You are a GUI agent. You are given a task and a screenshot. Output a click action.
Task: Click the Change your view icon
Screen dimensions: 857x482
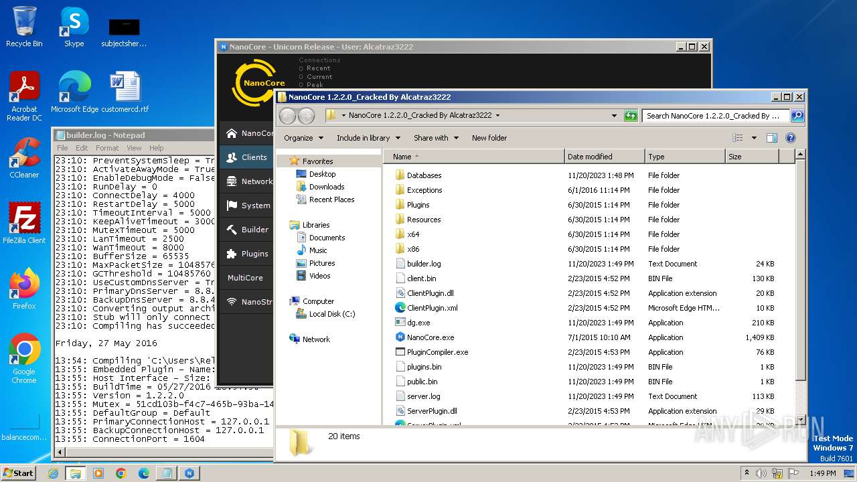[738, 138]
